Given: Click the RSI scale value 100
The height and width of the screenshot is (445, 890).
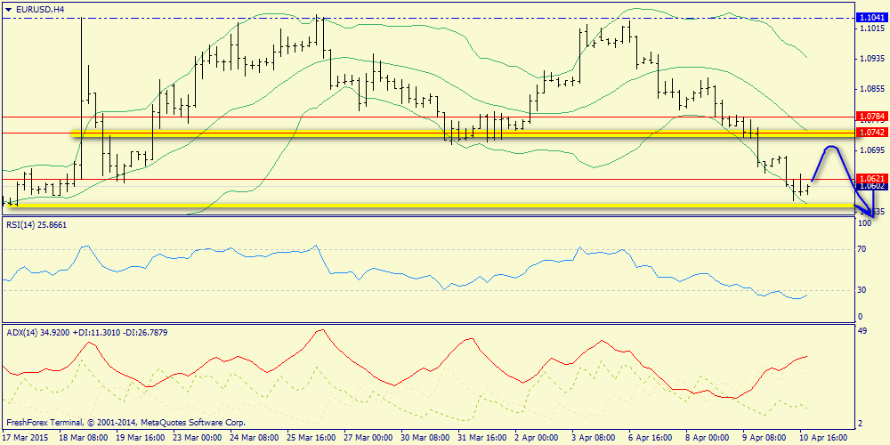Looking at the screenshot, I should (x=864, y=224).
